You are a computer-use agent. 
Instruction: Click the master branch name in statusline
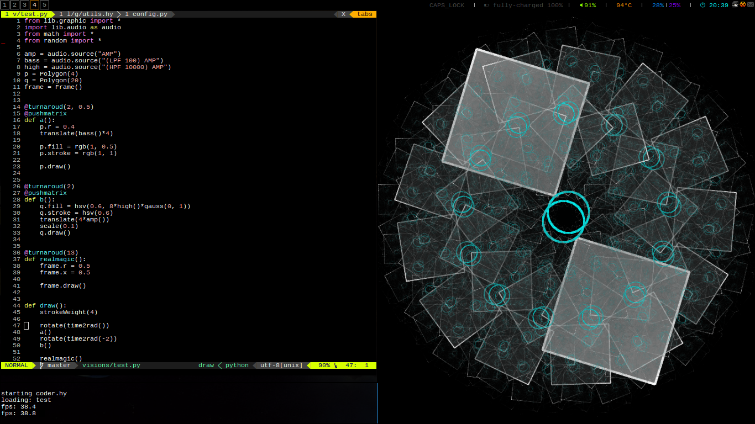click(x=59, y=365)
